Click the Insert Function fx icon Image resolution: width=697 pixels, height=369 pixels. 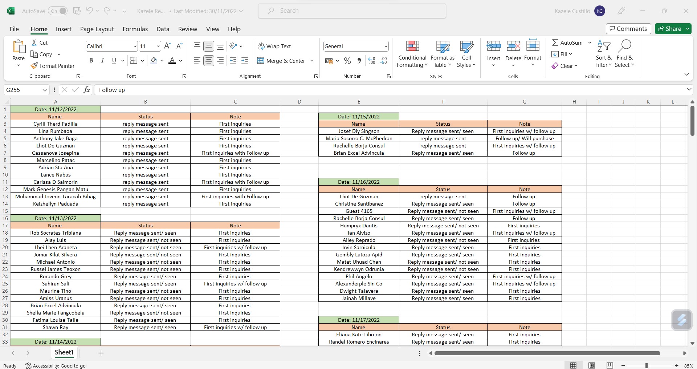pos(86,90)
